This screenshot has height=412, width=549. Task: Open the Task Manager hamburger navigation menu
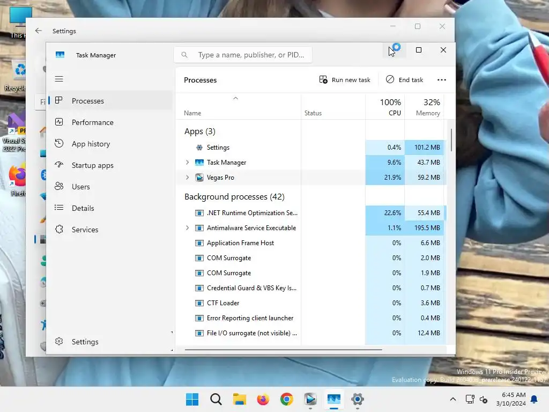pyautogui.click(x=59, y=79)
